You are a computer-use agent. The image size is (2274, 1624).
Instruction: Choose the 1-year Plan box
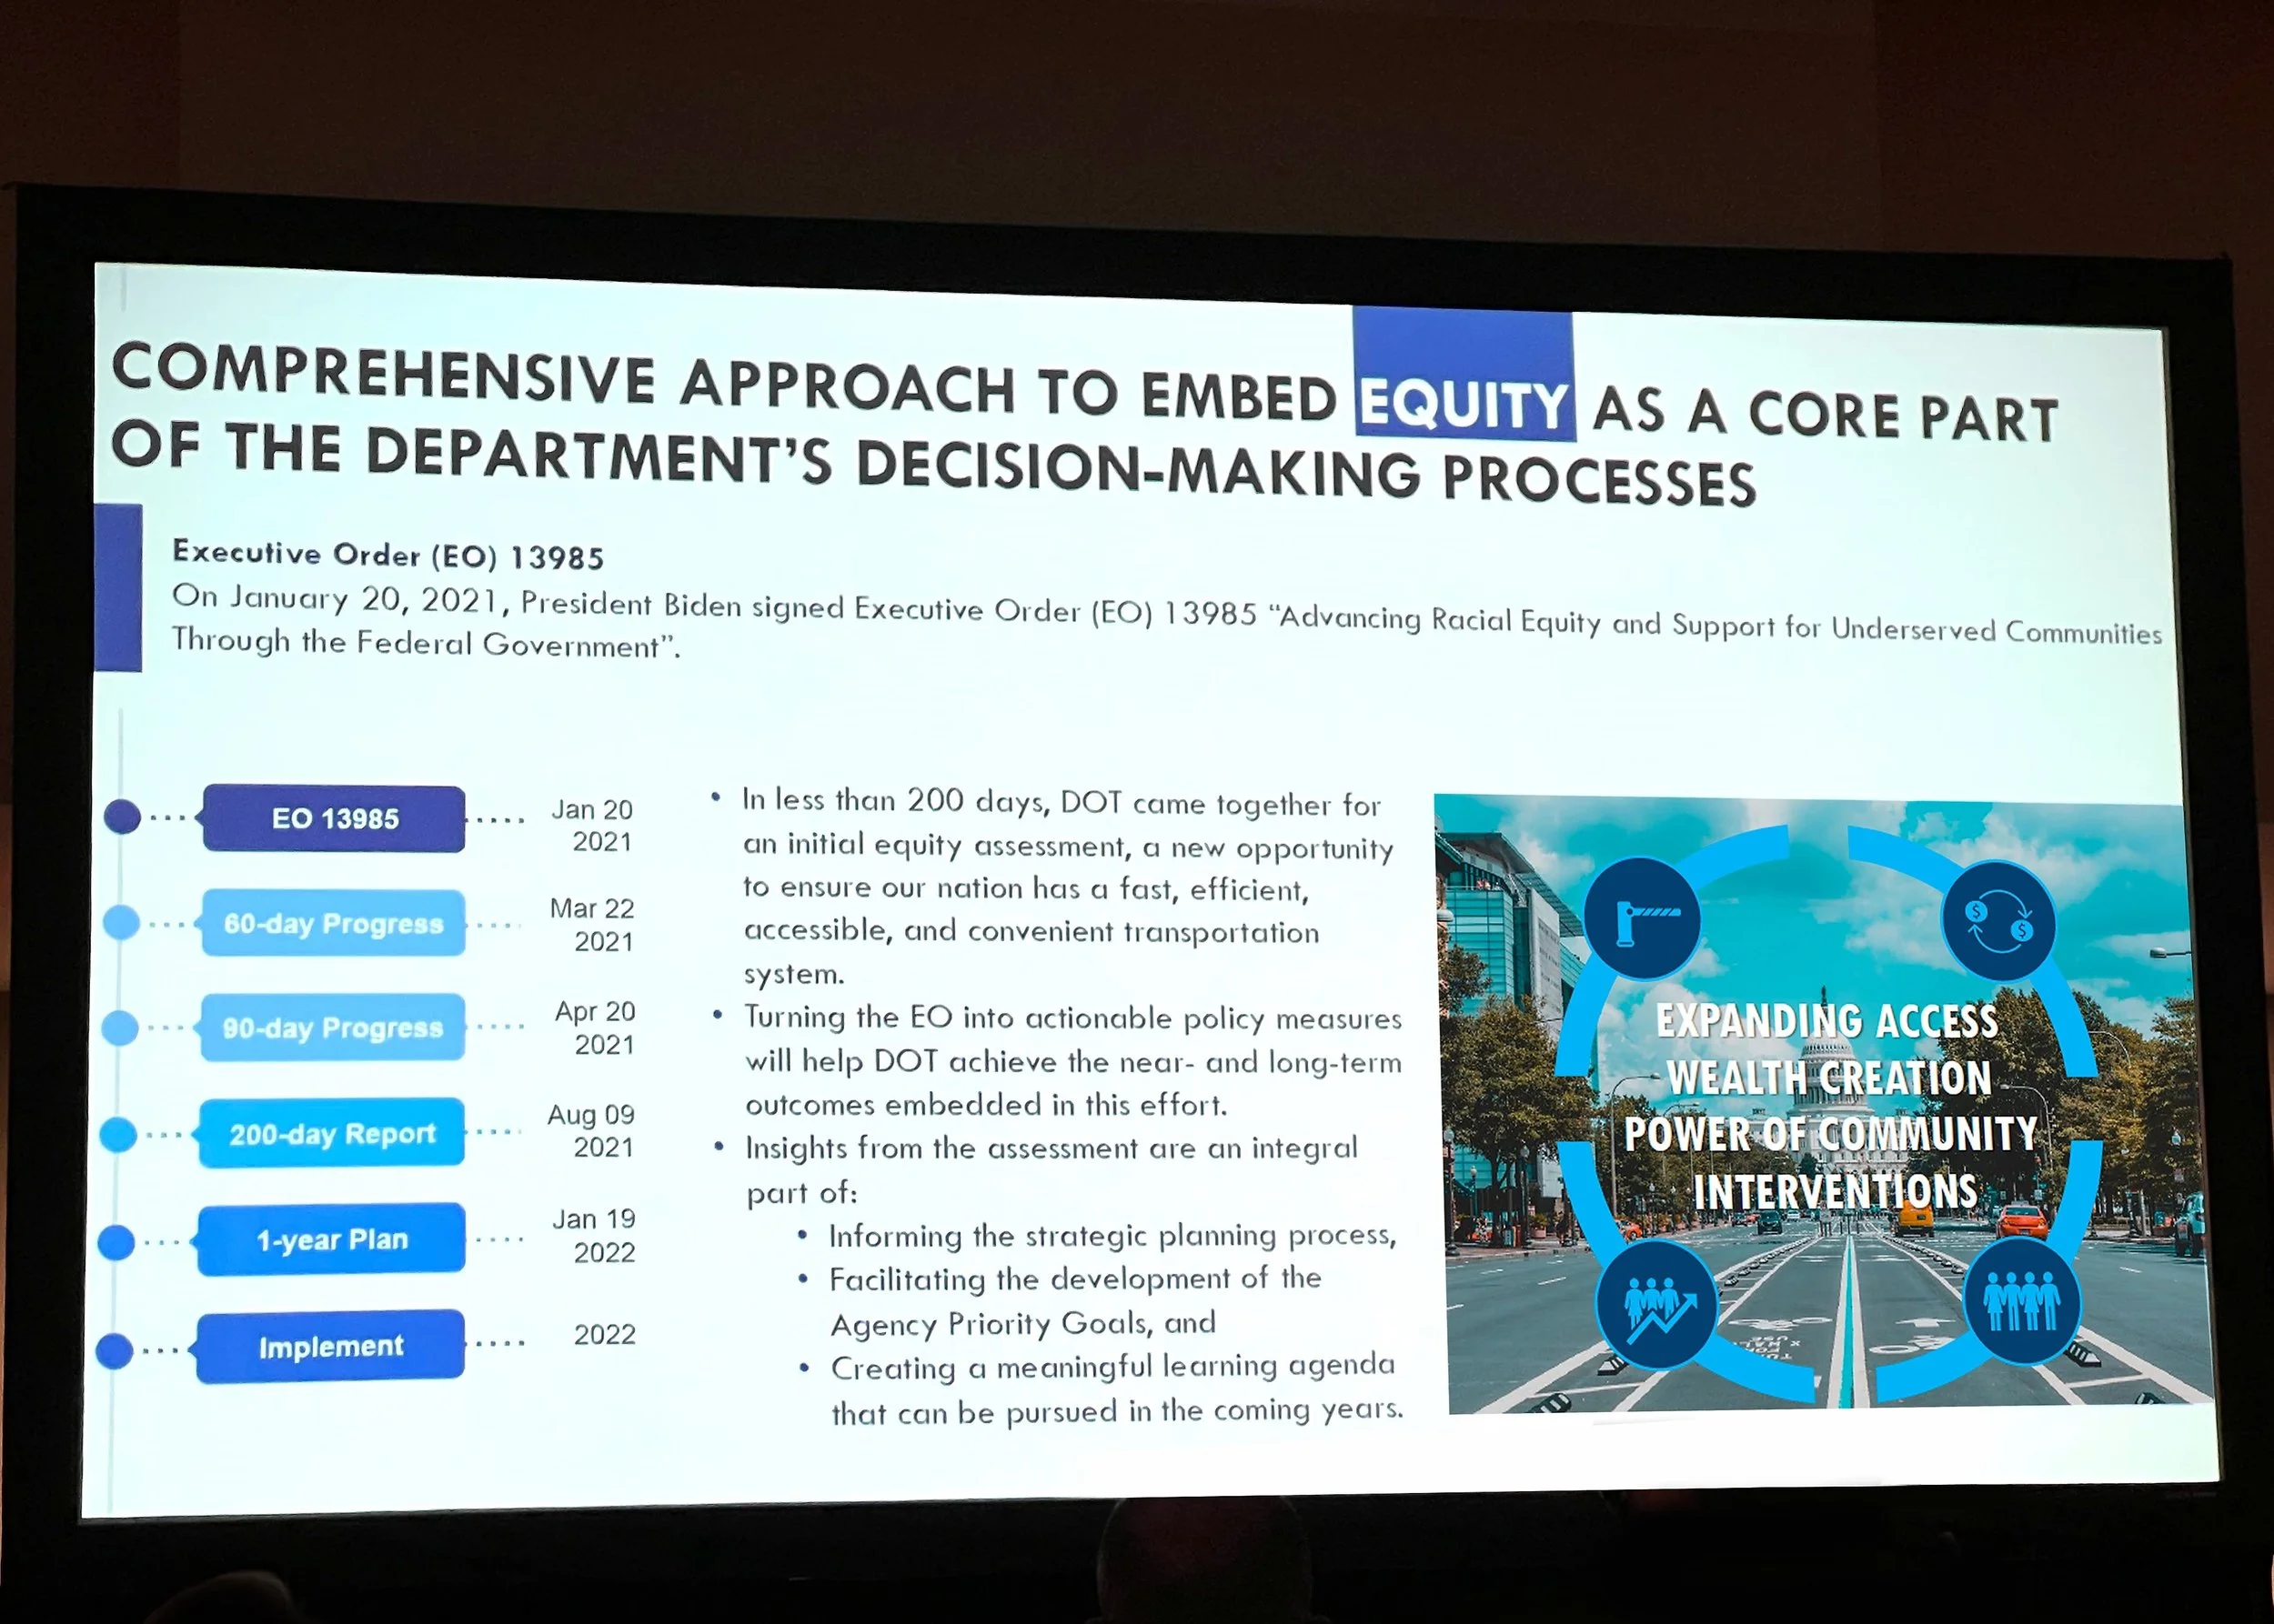tap(331, 1240)
